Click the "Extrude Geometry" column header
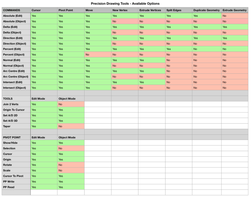The width and height of the screenshot is (251, 197). 235,10
